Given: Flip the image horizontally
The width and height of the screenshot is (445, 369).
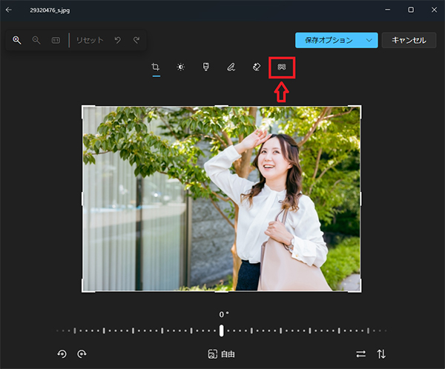Looking at the screenshot, I should tap(361, 354).
